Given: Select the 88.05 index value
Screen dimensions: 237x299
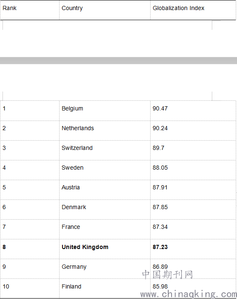Looking at the screenshot, I should click(160, 168).
